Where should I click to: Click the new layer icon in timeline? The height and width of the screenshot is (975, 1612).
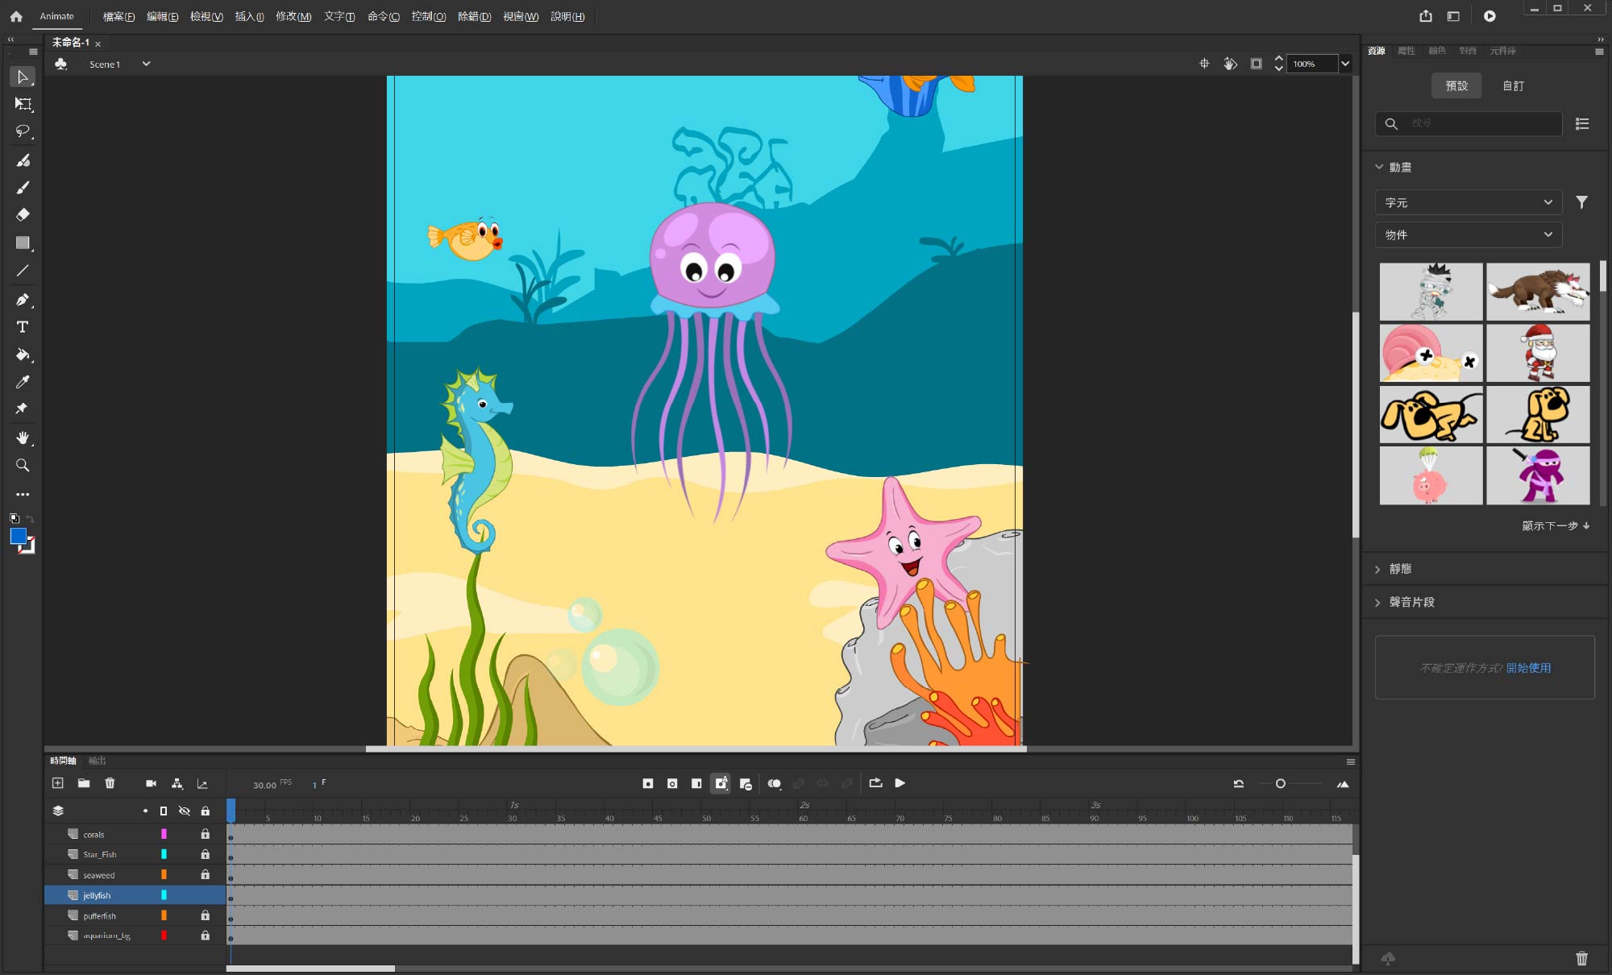pyautogui.click(x=58, y=783)
